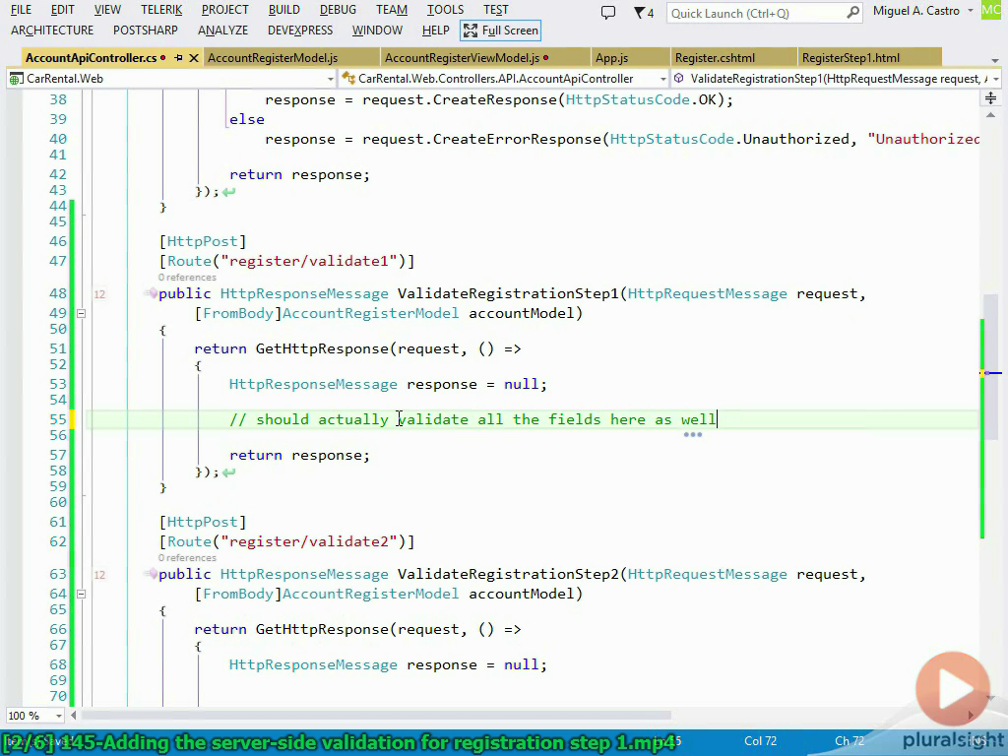Image resolution: width=1008 pixels, height=756 pixels.
Task: Collapse the ValidateRegistrationStep2 method outline
Action: (81, 594)
